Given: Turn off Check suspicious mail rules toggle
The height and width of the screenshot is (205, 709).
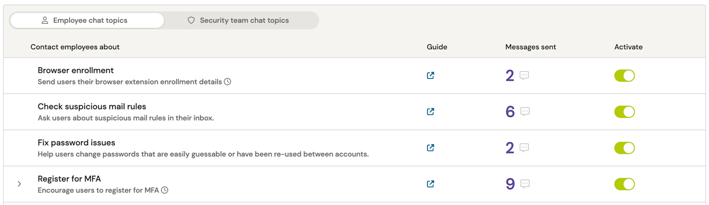Looking at the screenshot, I should coord(624,111).
